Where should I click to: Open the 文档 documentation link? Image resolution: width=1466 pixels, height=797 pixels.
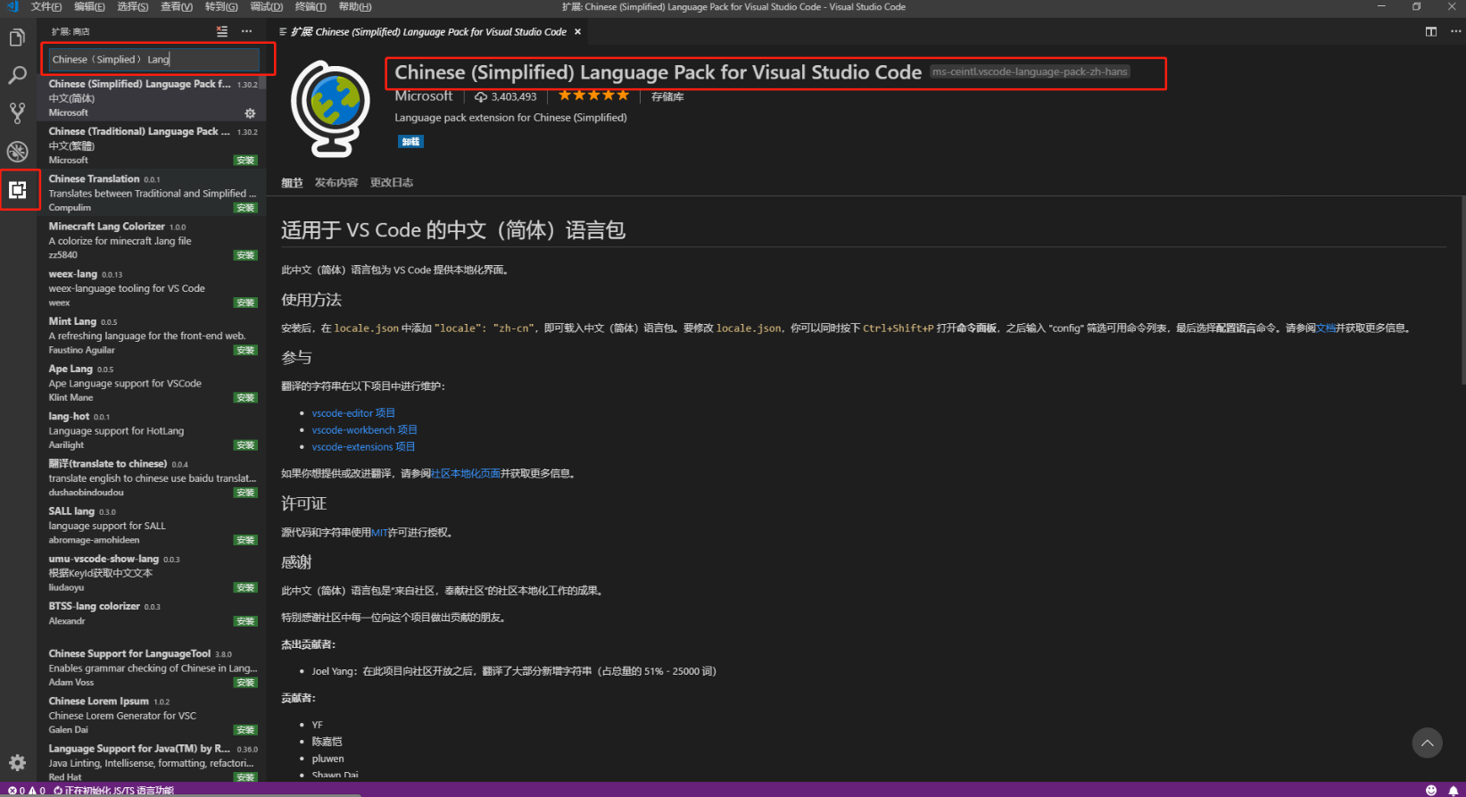1326,328
